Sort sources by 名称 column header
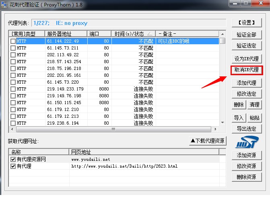Viewport: 270px width, 197px height. (39, 152)
